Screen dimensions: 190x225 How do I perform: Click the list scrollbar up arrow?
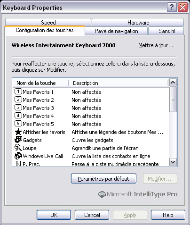173,82
